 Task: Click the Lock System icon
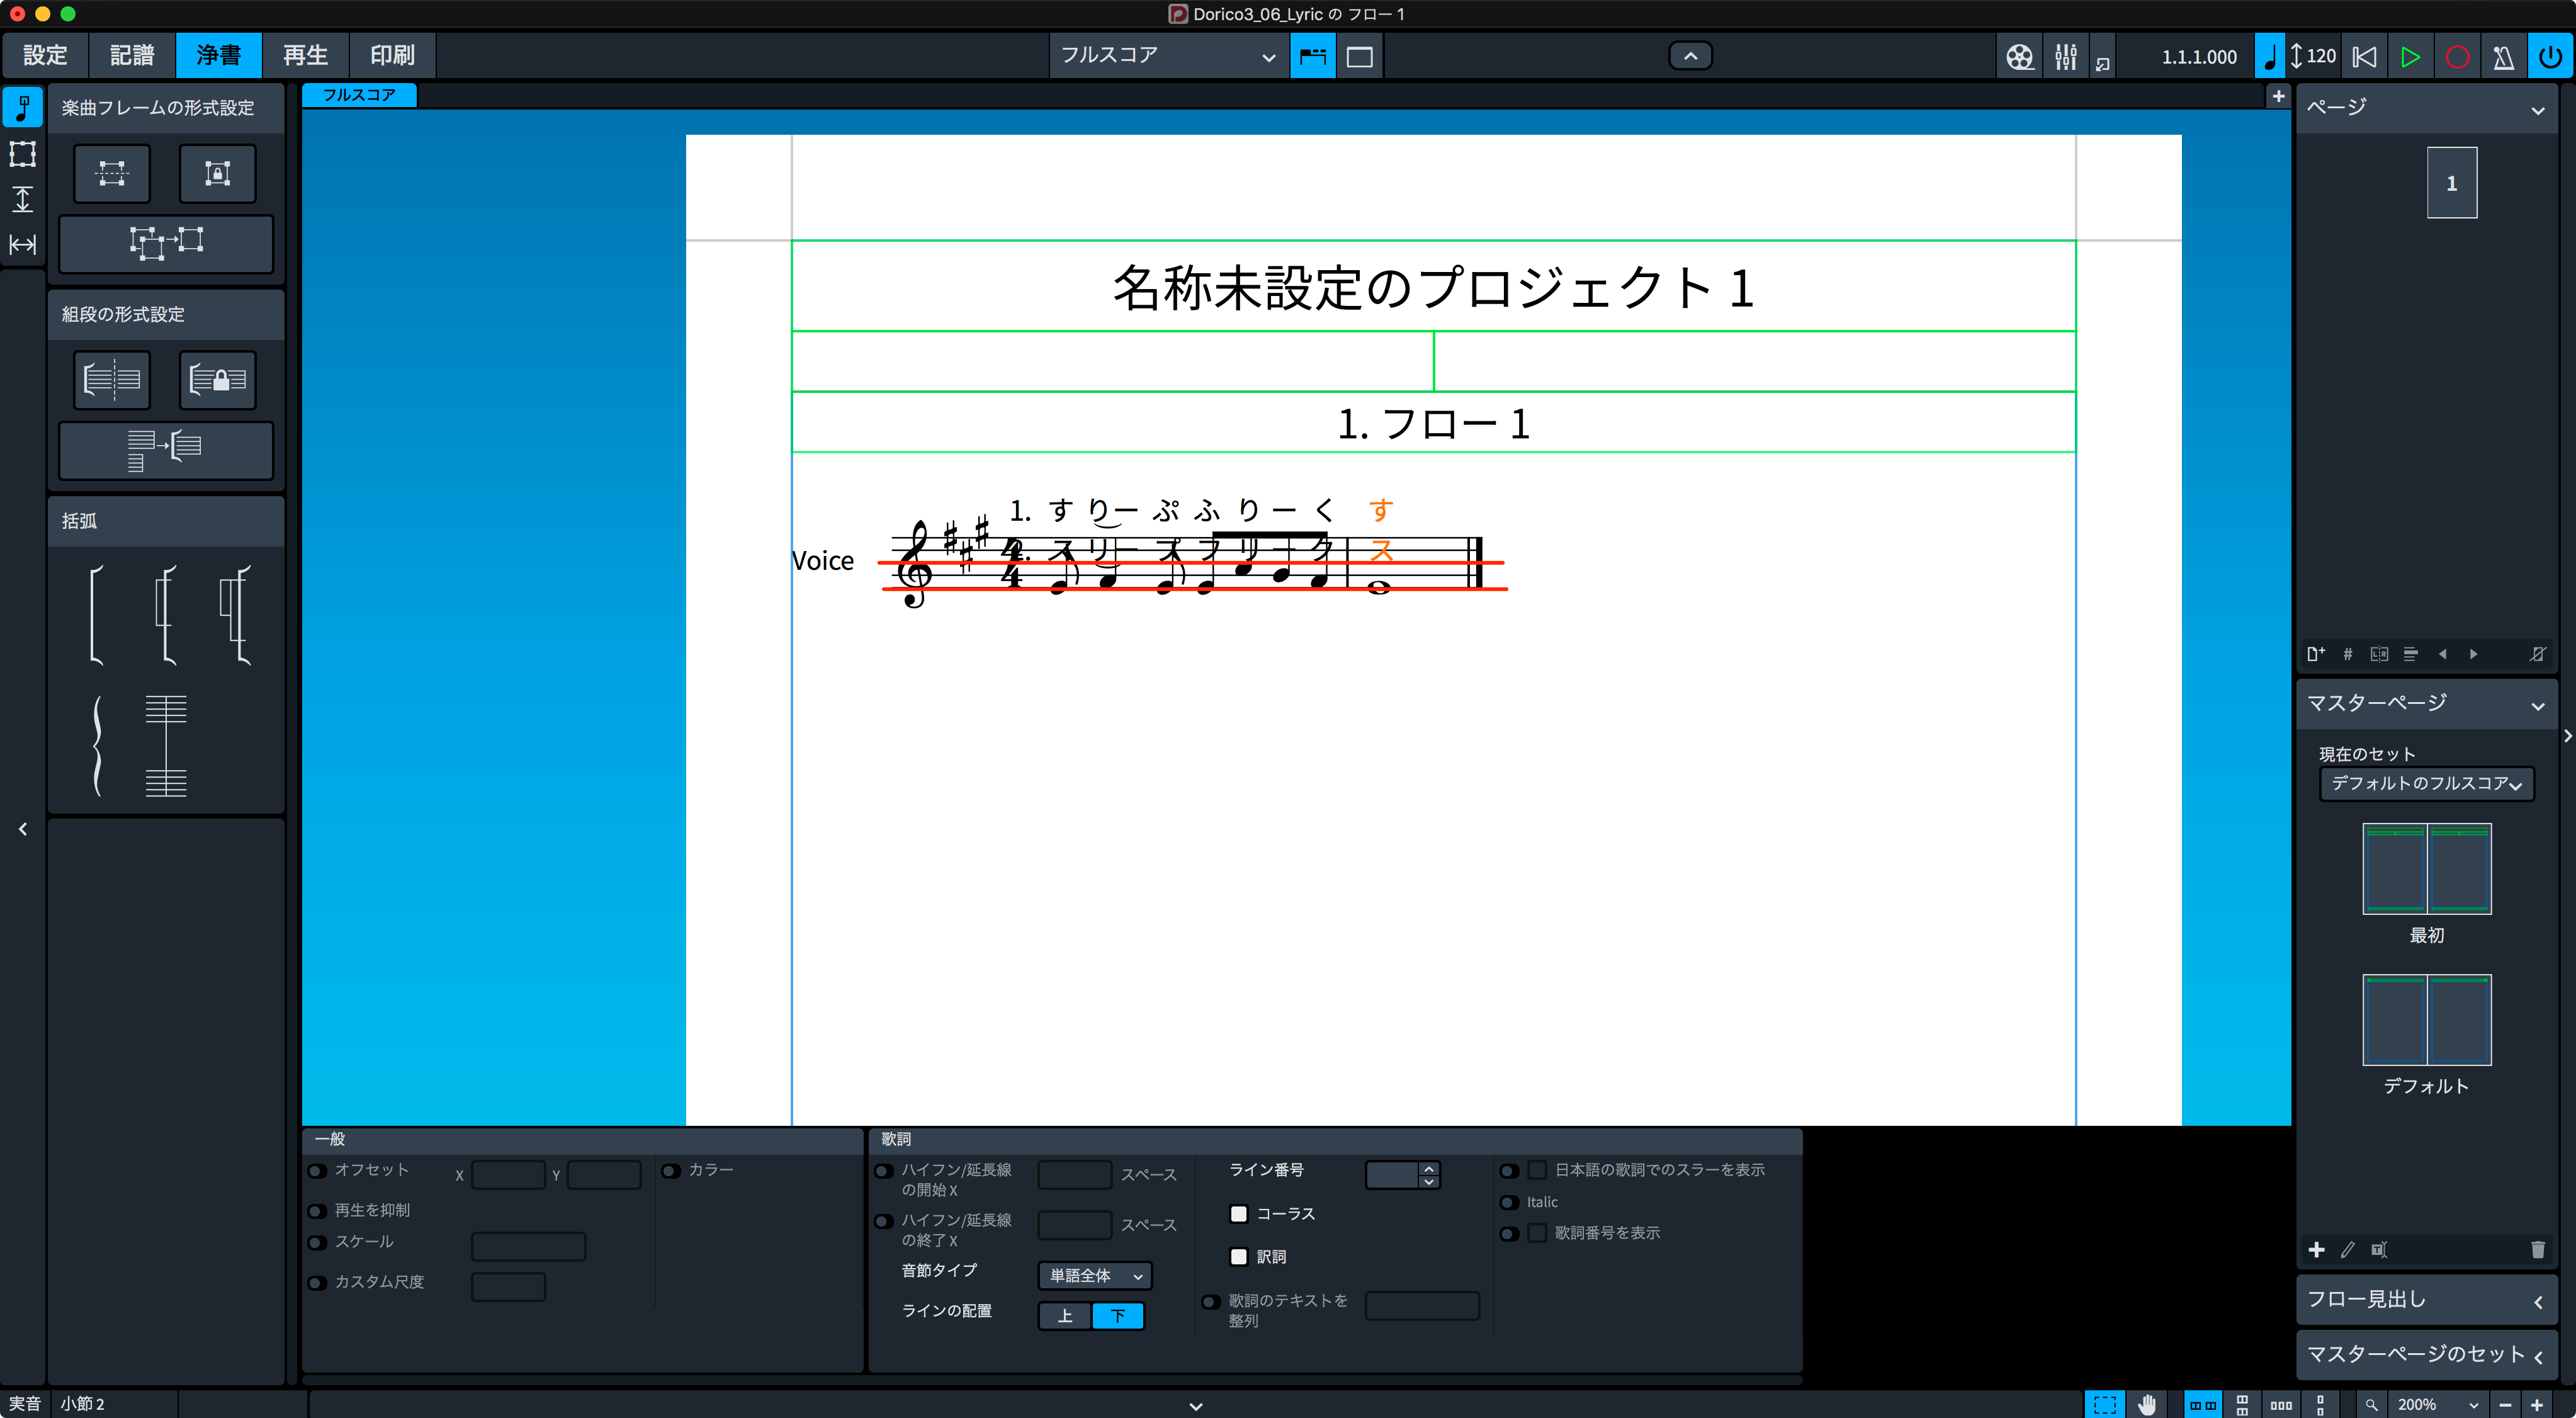coord(217,379)
